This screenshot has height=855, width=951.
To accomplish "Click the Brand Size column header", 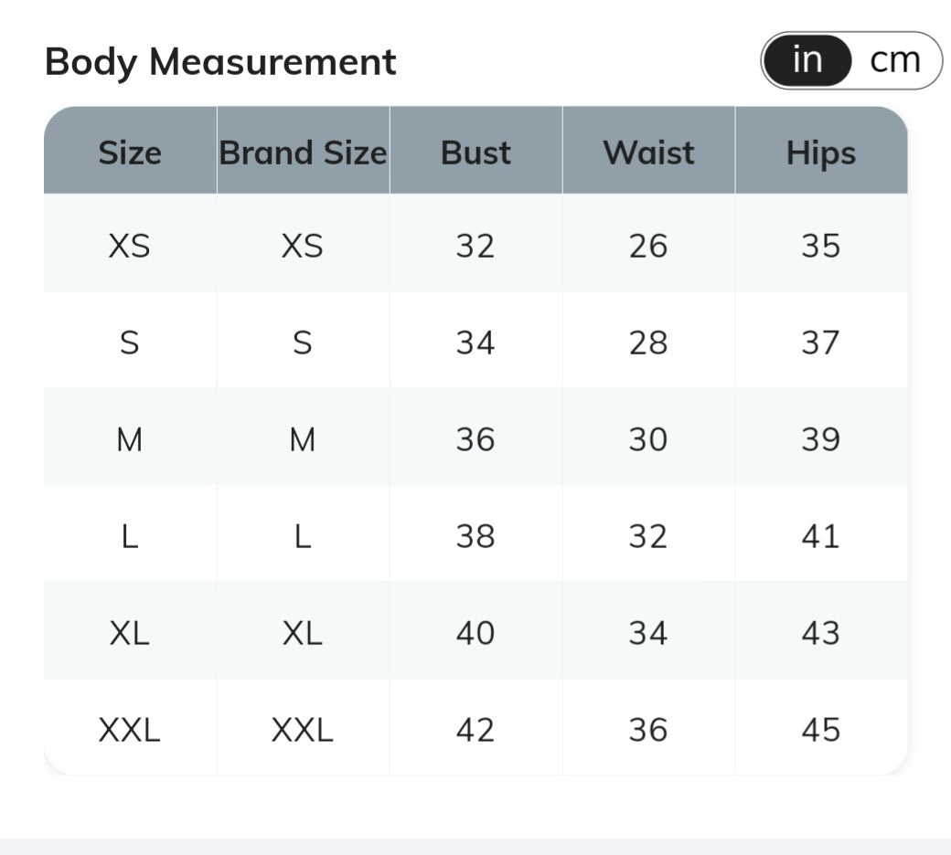I will (303, 152).
